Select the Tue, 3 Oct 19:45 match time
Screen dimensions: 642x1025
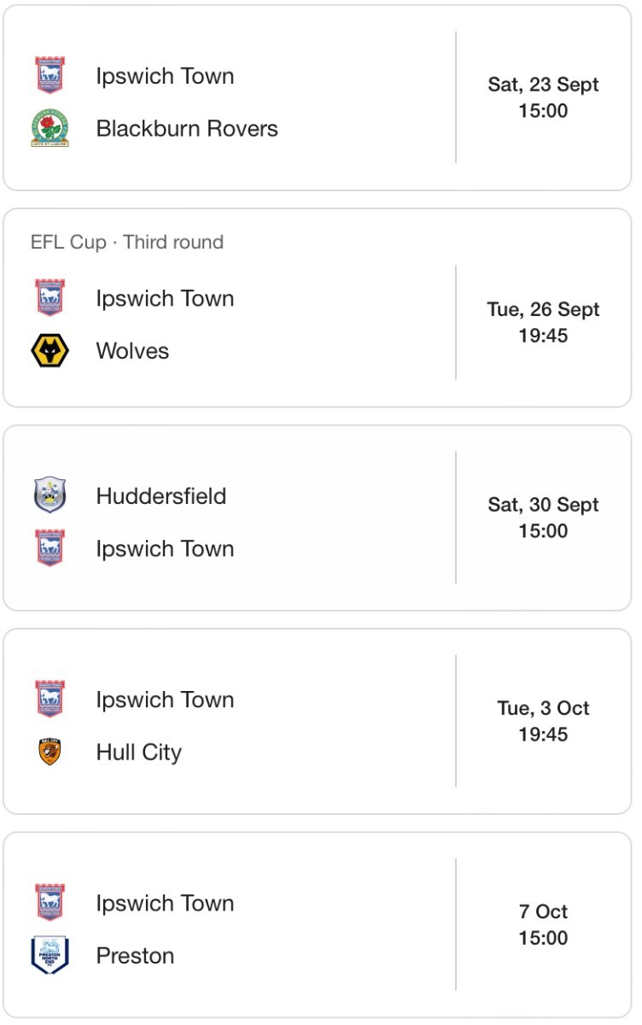point(543,721)
